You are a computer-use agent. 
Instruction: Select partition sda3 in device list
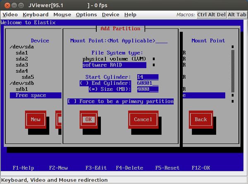click(22, 65)
